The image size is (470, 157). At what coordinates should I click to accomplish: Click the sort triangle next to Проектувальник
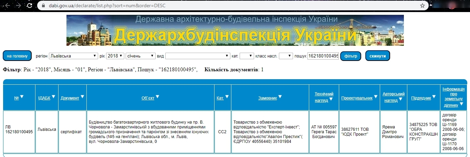pyautogui.click(x=376, y=97)
